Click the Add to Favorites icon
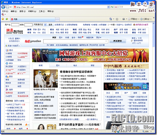 [x=7, y=19]
